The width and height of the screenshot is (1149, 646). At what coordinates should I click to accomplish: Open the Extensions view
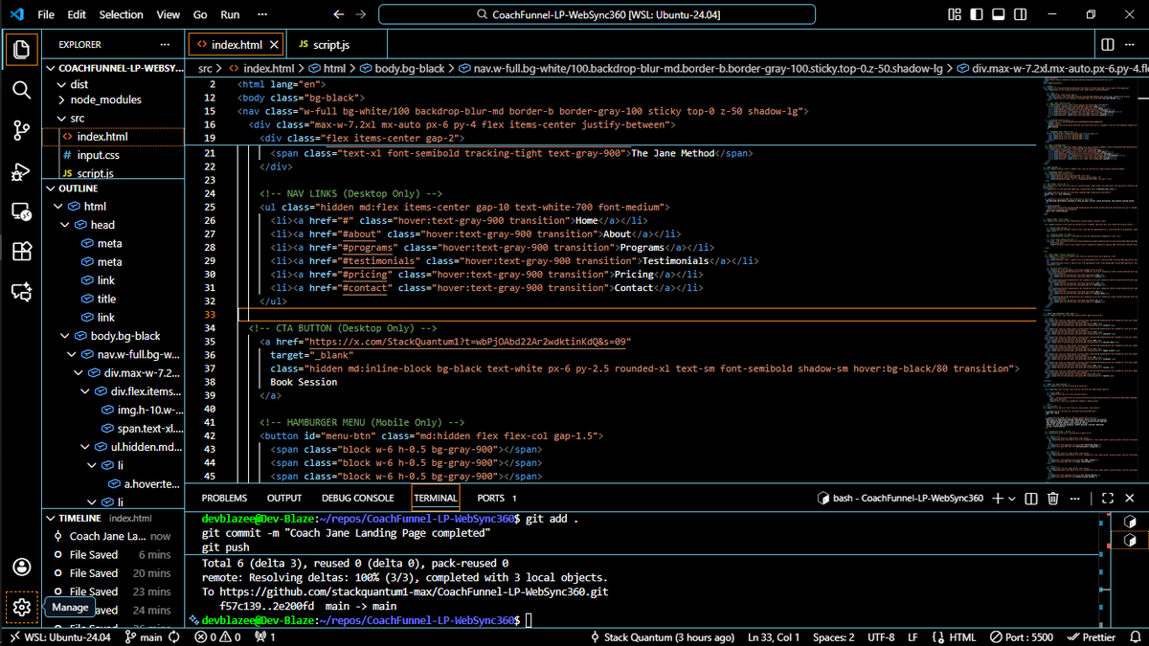point(21,252)
